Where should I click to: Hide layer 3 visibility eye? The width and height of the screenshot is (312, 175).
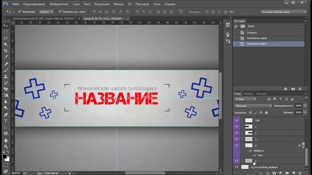(x=236, y=139)
